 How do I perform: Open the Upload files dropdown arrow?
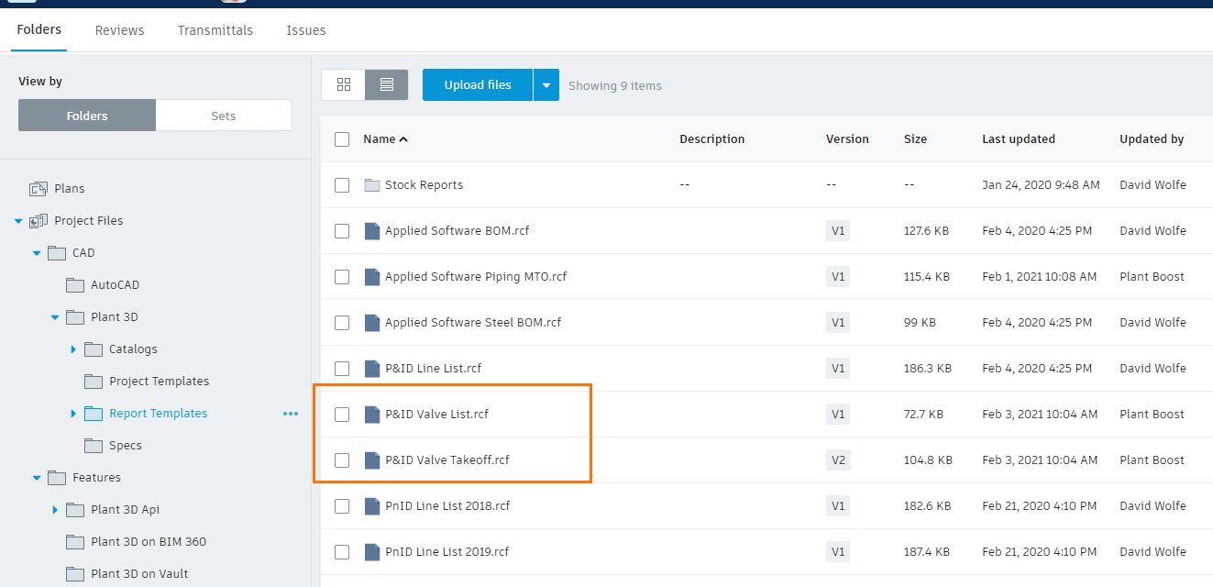(546, 85)
